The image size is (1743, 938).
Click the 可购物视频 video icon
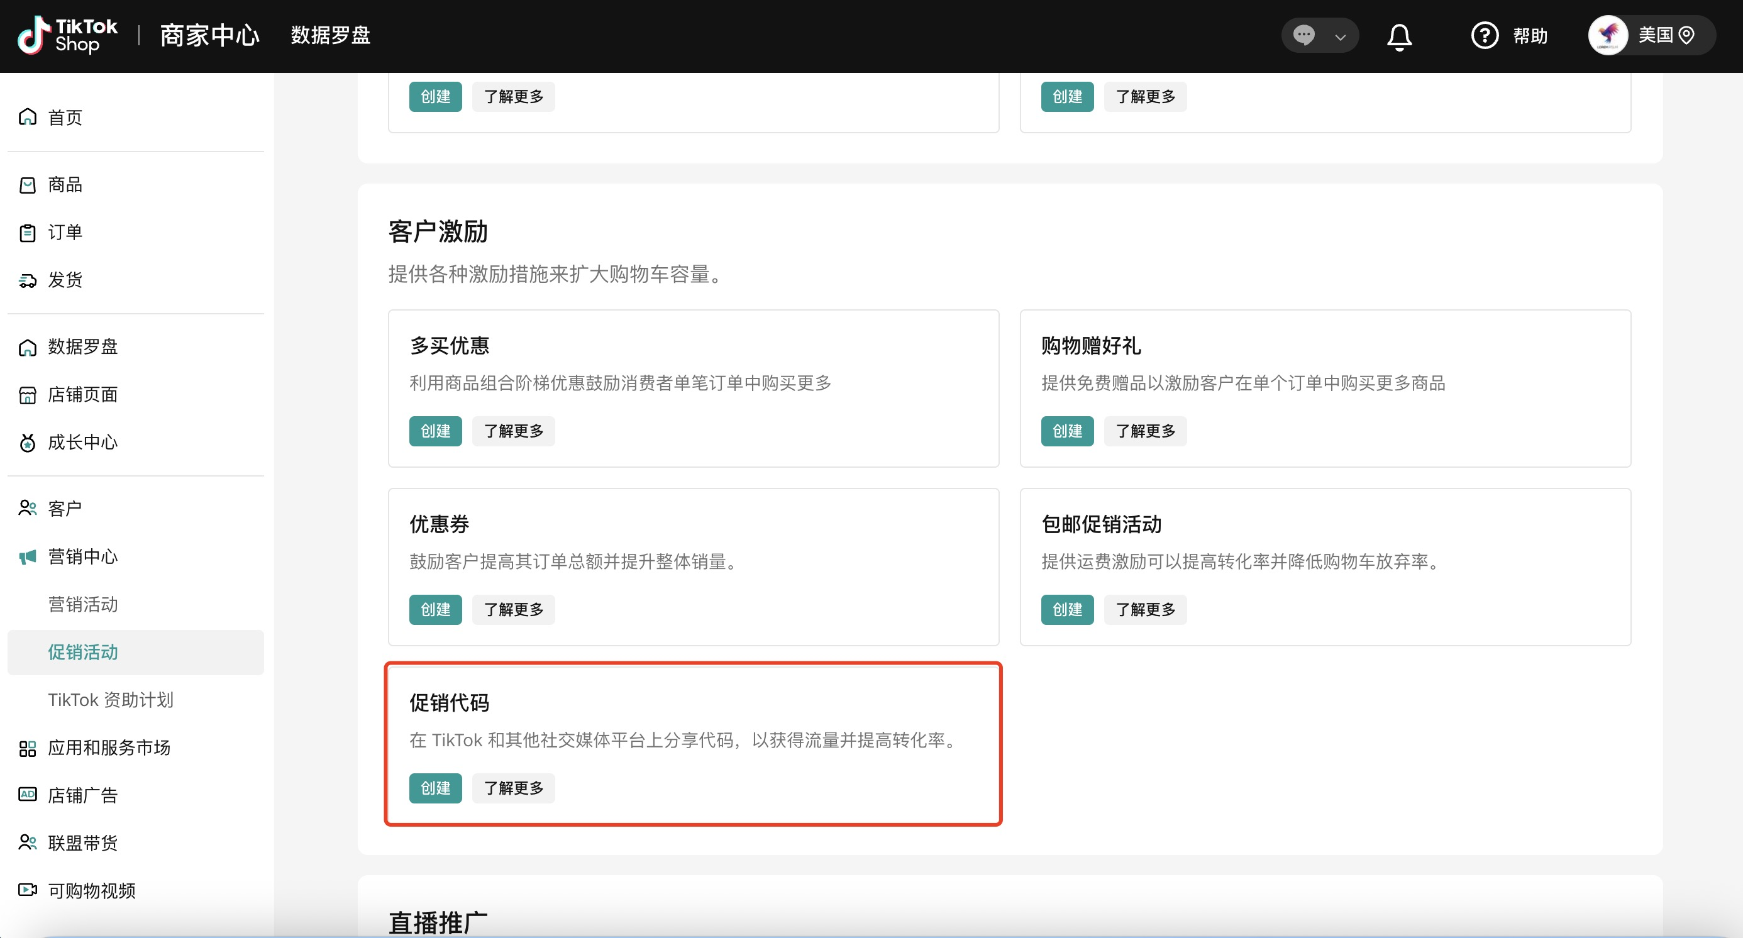pyautogui.click(x=27, y=890)
